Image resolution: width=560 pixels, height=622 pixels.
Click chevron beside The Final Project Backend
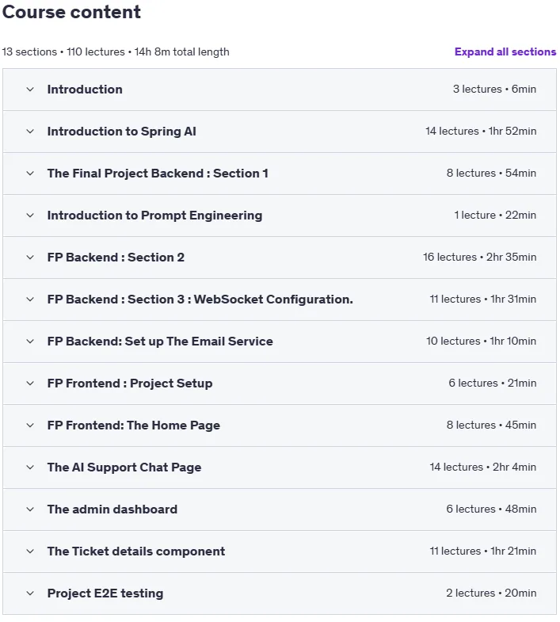click(x=30, y=174)
